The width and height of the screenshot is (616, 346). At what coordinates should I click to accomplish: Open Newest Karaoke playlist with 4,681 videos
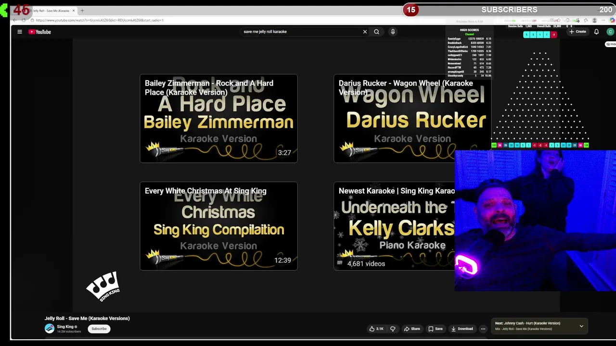tap(394, 226)
